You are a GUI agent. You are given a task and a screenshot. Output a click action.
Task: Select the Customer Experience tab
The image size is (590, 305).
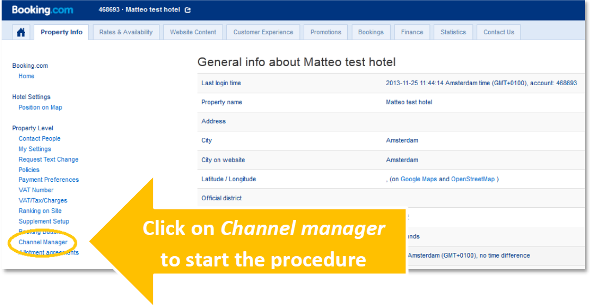coord(263,32)
